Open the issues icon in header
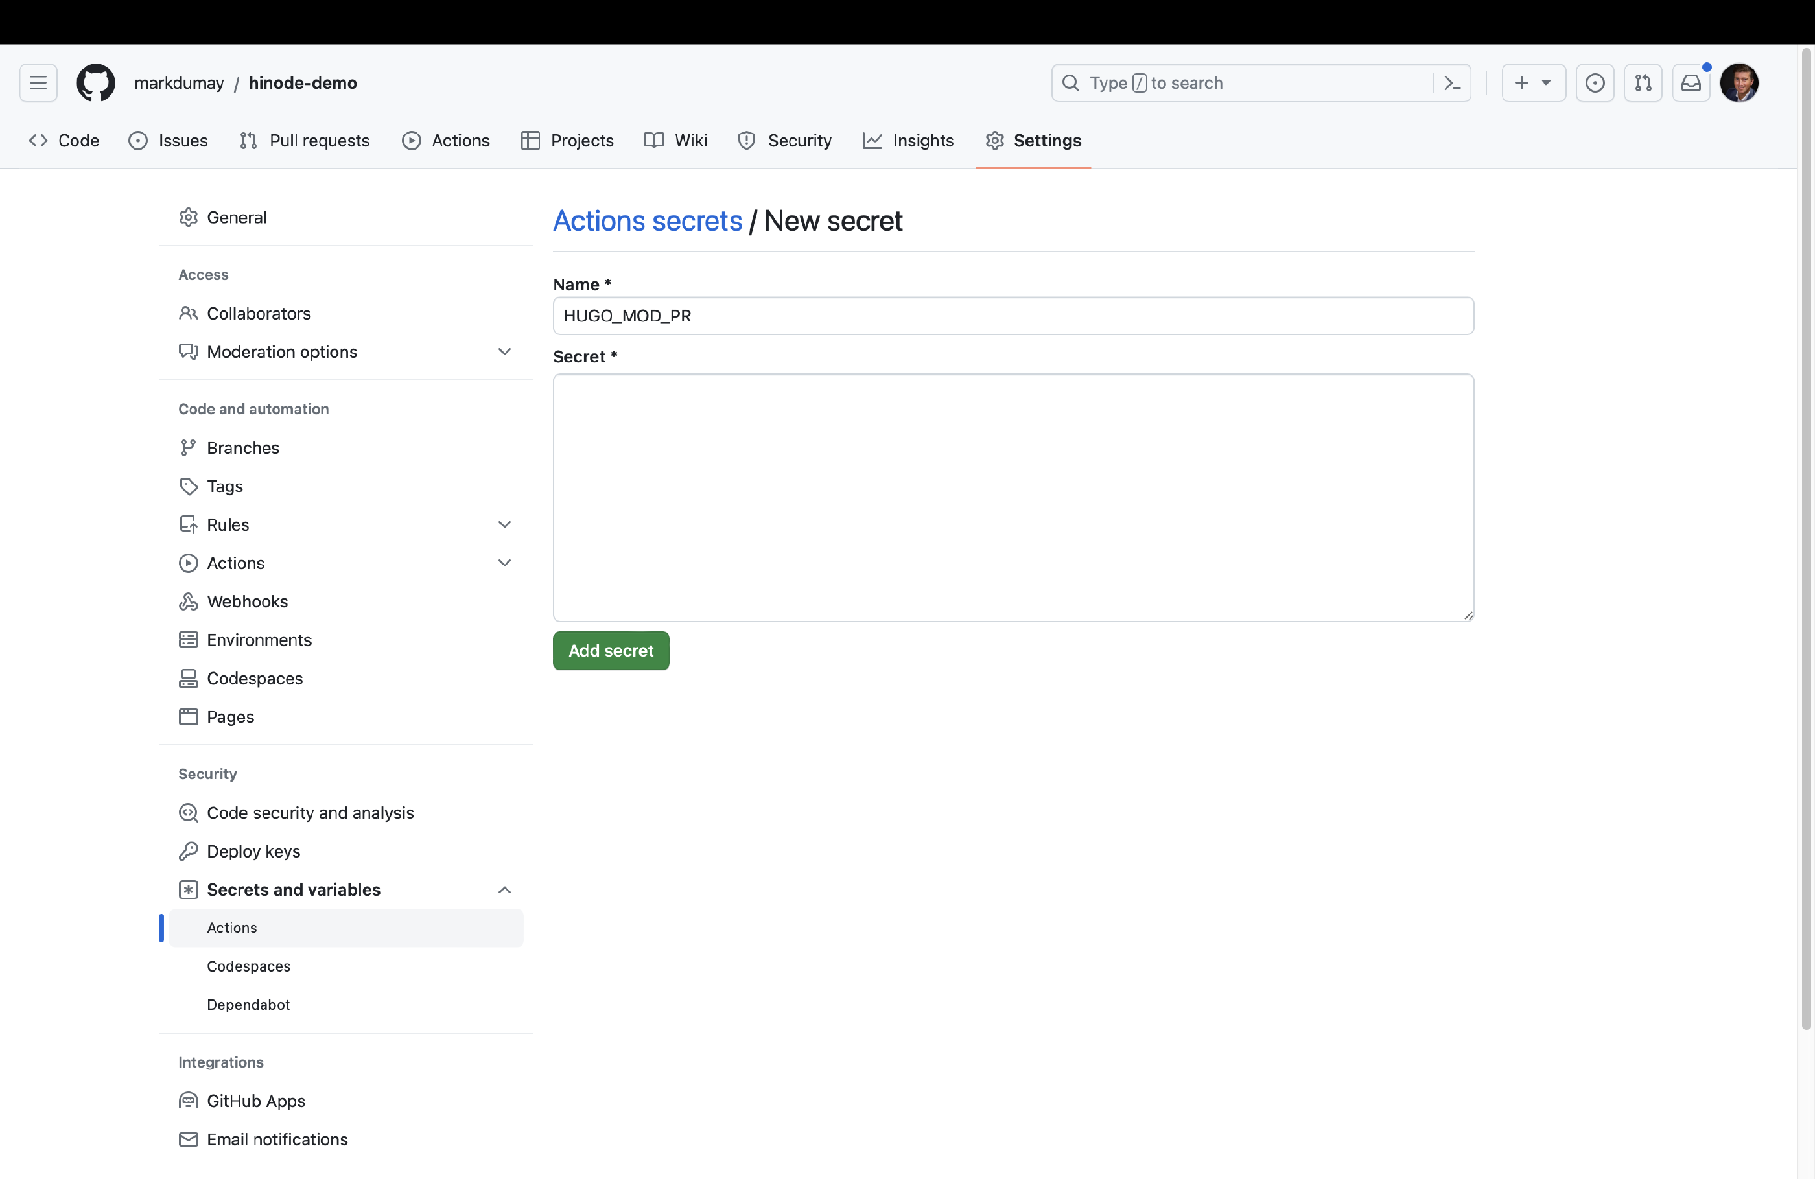1815x1179 pixels. coord(1595,83)
